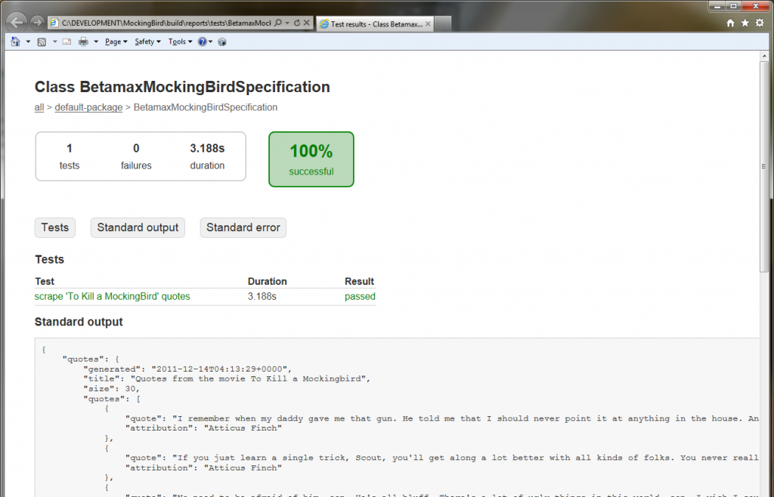Open Favorites with the star icon

[745, 23]
